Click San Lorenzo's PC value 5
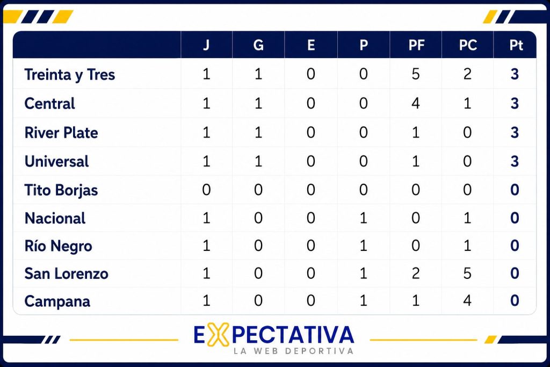This screenshot has width=550, height=367. 467,274
